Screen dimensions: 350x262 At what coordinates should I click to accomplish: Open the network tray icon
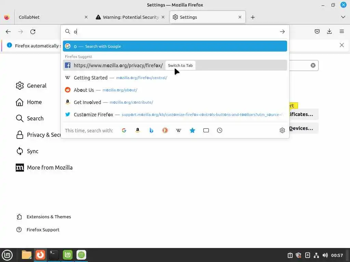click(316, 255)
